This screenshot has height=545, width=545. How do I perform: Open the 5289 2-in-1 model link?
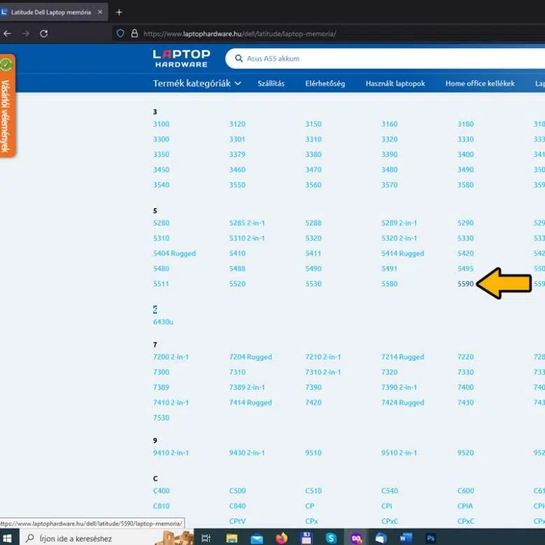tap(399, 222)
